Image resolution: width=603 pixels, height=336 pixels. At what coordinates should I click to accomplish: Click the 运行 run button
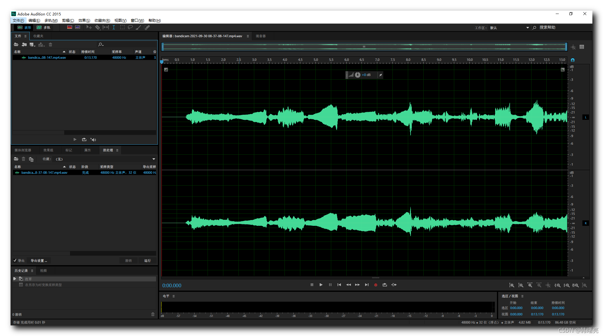(147, 261)
